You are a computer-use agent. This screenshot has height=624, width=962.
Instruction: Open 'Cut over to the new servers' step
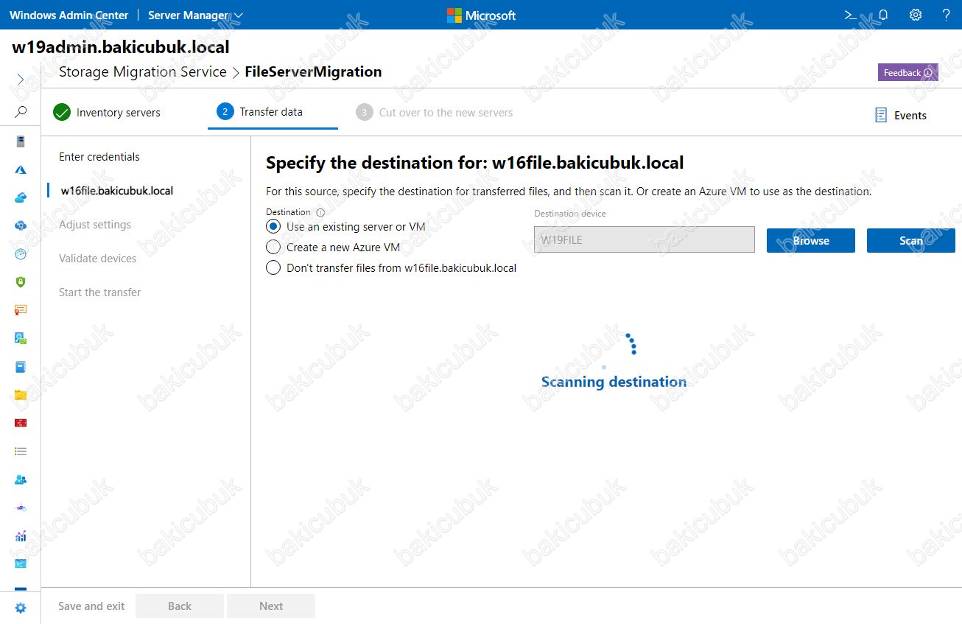(435, 113)
